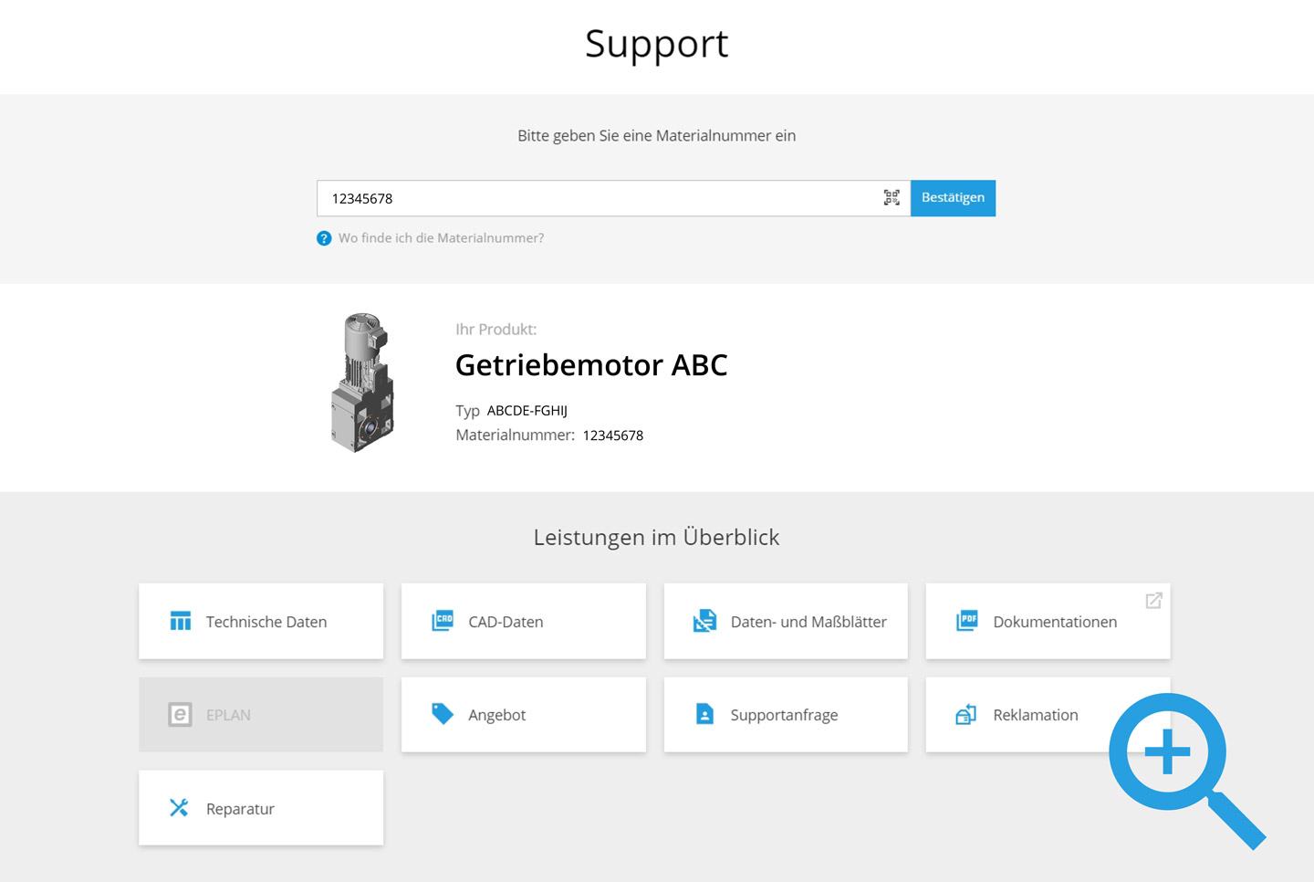Click the PDF icon on Dokumentationen tile
The height and width of the screenshot is (882, 1314).
click(966, 621)
